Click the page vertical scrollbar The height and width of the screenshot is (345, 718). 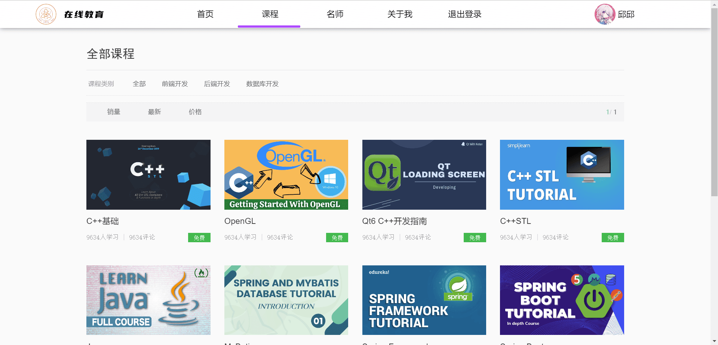coord(714,101)
